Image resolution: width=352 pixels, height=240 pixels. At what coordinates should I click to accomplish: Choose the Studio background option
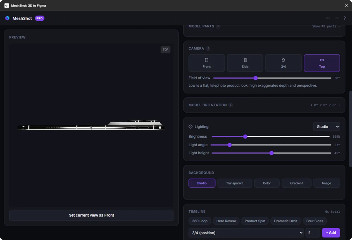(202, 183)
